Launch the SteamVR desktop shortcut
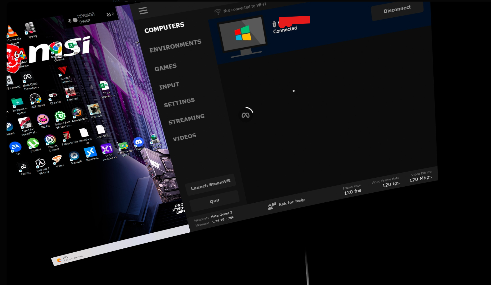 75,158
